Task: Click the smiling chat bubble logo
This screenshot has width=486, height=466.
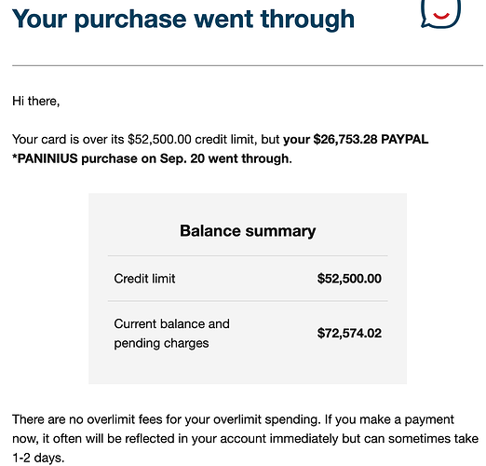Action: pyautogui.click(x=440, y=14)
